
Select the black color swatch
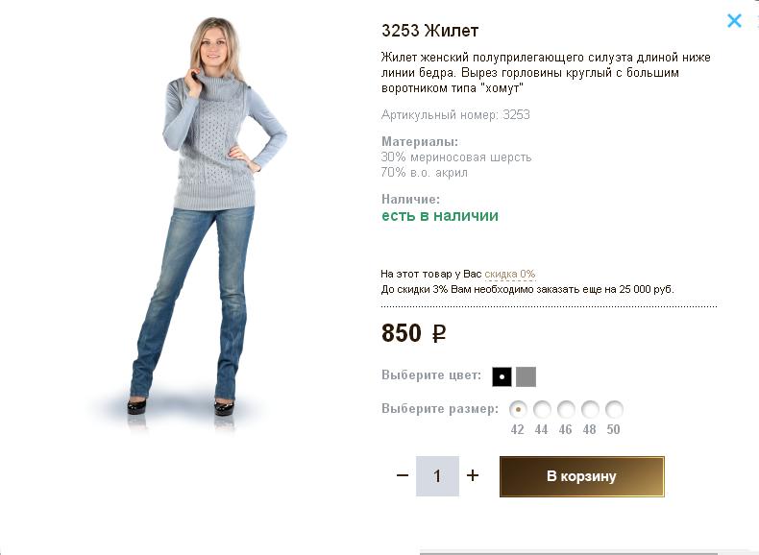tap(502, 376)
